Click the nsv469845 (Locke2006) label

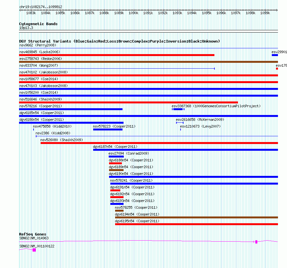tap(40, 52)
